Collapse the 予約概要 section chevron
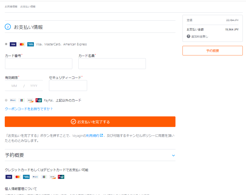The height and width of the screenshot is (195, 246). (173, 155)
